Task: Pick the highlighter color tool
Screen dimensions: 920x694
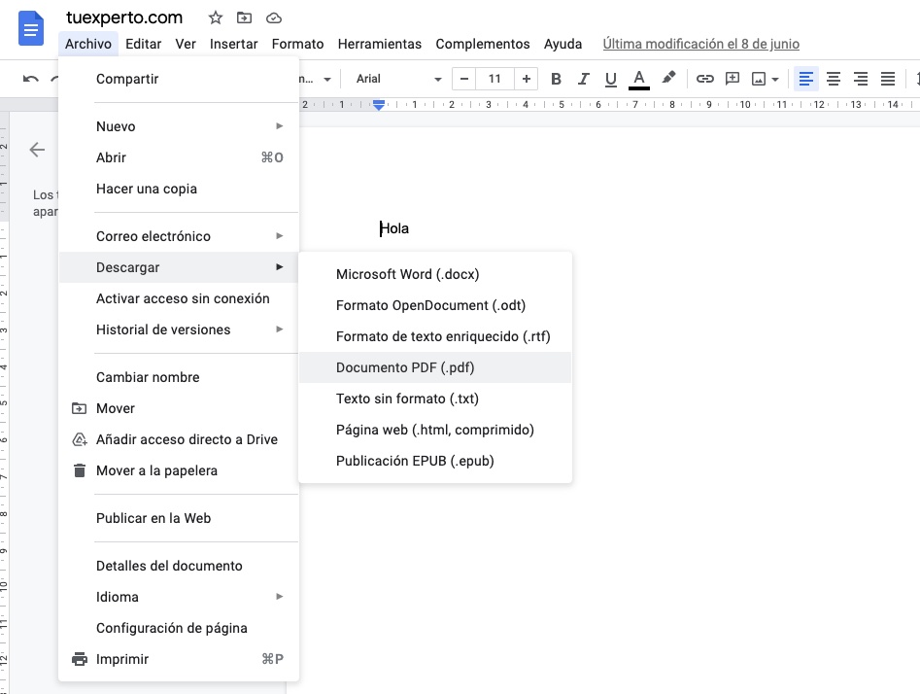Action: [668, 79]
